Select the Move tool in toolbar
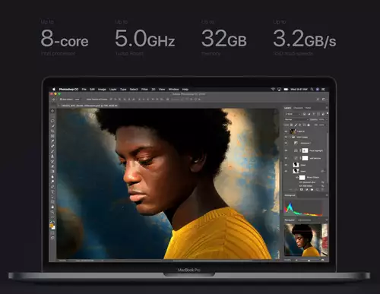Screen dimensions: 380x294 click(x=52, y=111)
